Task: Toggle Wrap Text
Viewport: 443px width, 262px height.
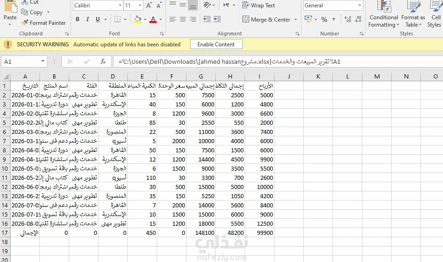Action: pos(258,6)
